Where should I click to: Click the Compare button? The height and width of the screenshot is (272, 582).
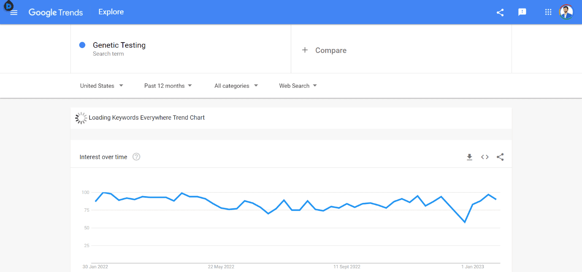click(x=330, y=50)
